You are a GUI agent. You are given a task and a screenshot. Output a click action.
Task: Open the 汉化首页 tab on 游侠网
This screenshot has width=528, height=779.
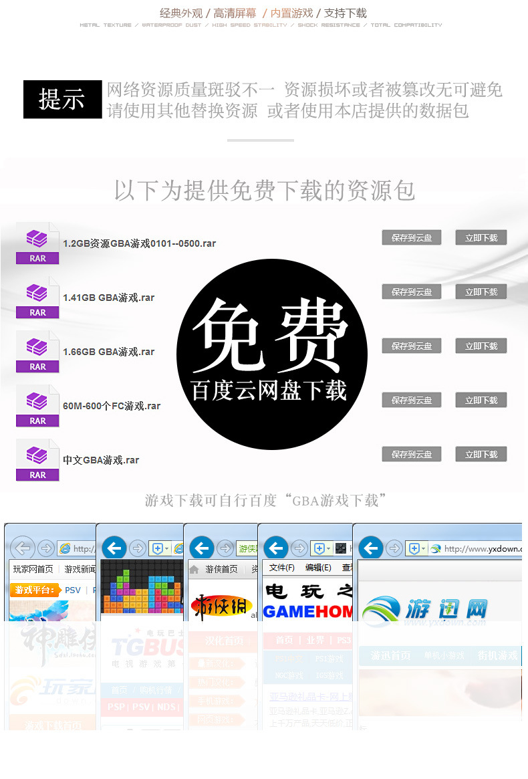click(225, 641)
